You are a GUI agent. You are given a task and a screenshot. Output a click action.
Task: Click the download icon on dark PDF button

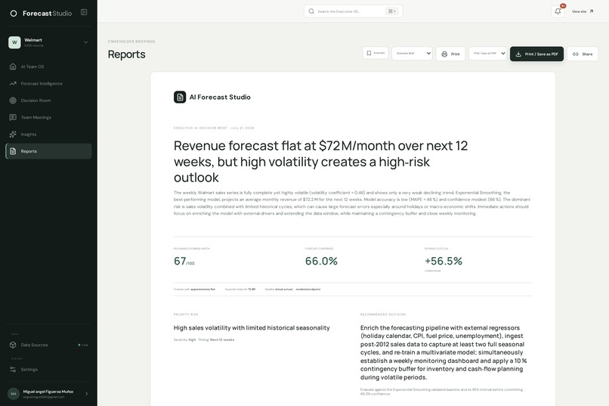tap(518, 54)
